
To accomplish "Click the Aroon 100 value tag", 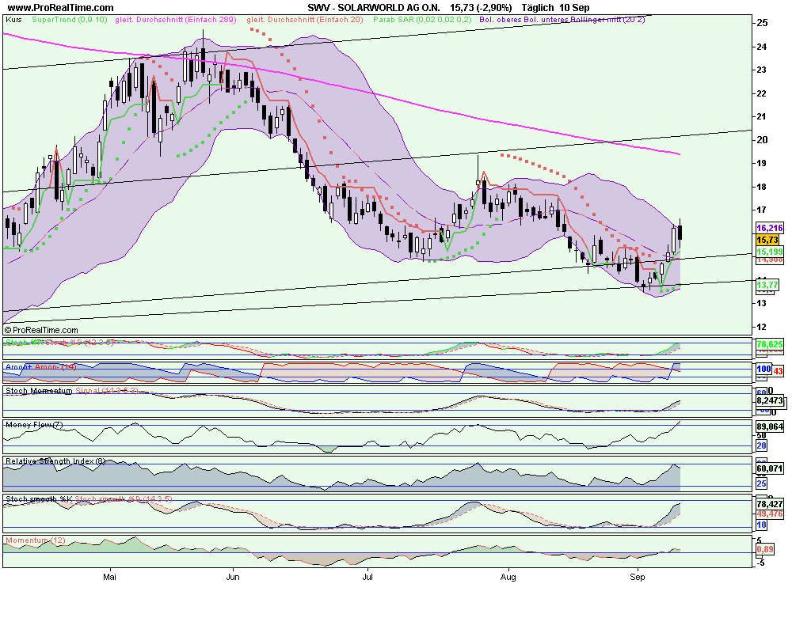I will click(x=763, y=369).
